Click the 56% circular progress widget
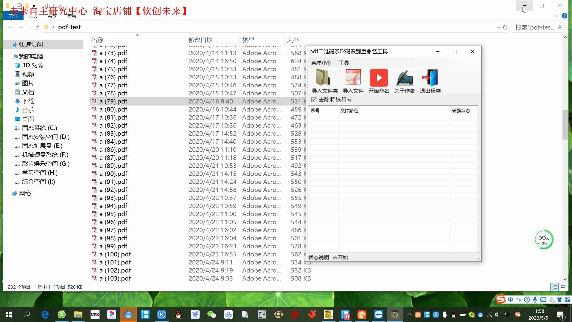 click(x=544, y=239)
